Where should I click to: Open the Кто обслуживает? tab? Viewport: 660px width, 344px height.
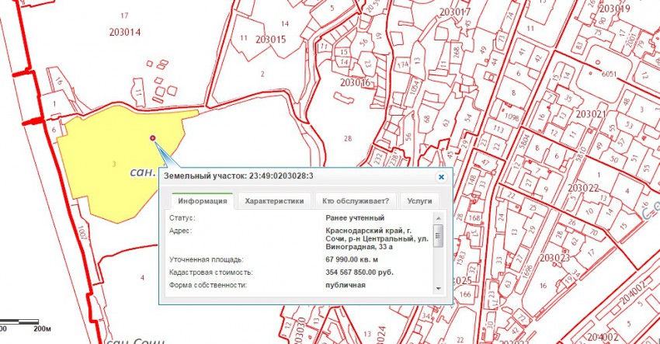pyautogui.click(x=356, y=200)
